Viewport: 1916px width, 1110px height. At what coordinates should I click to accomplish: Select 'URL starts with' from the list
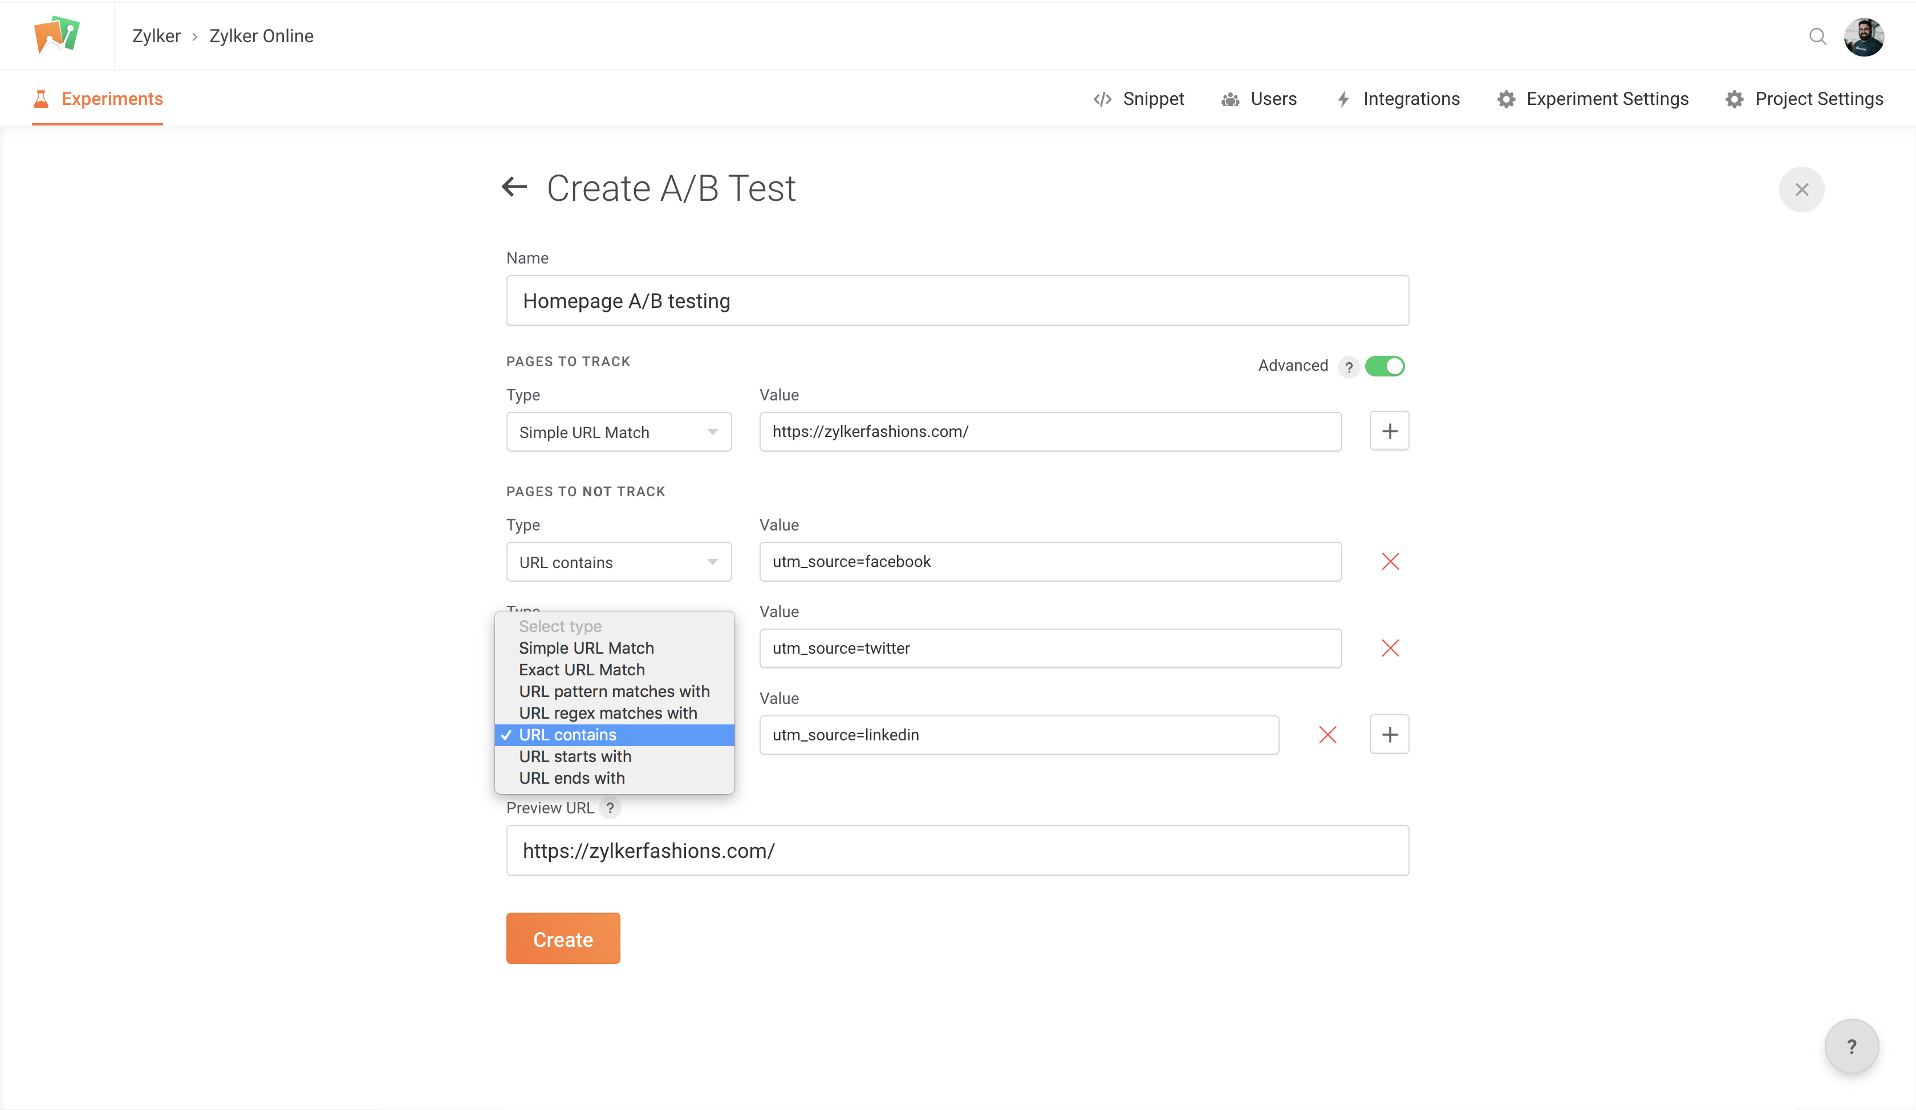[575, 756]
